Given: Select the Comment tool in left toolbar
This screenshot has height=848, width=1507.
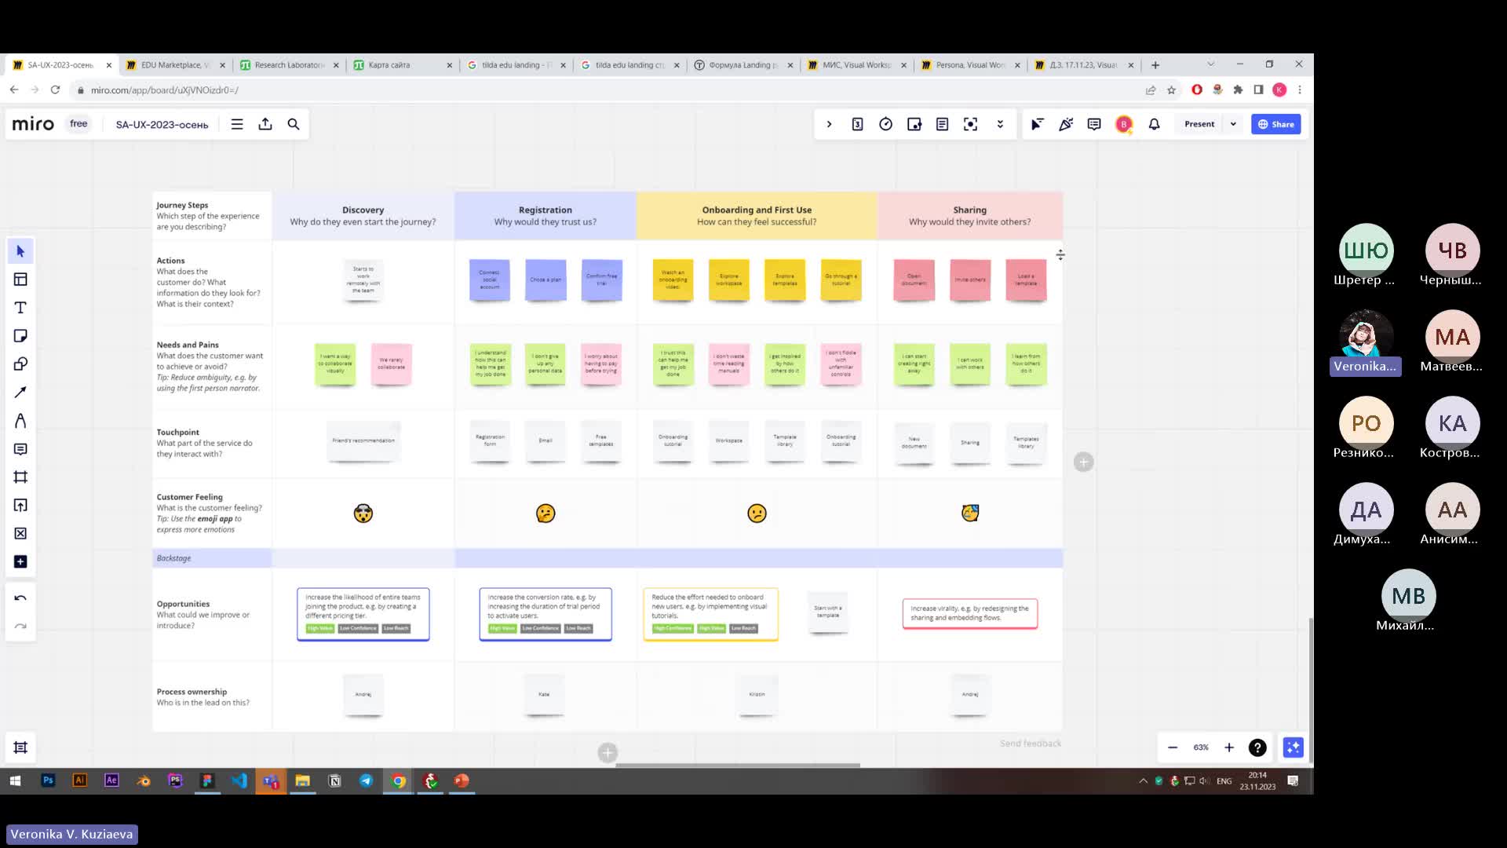Looking at the screenshot, I should tap(20, 449).
